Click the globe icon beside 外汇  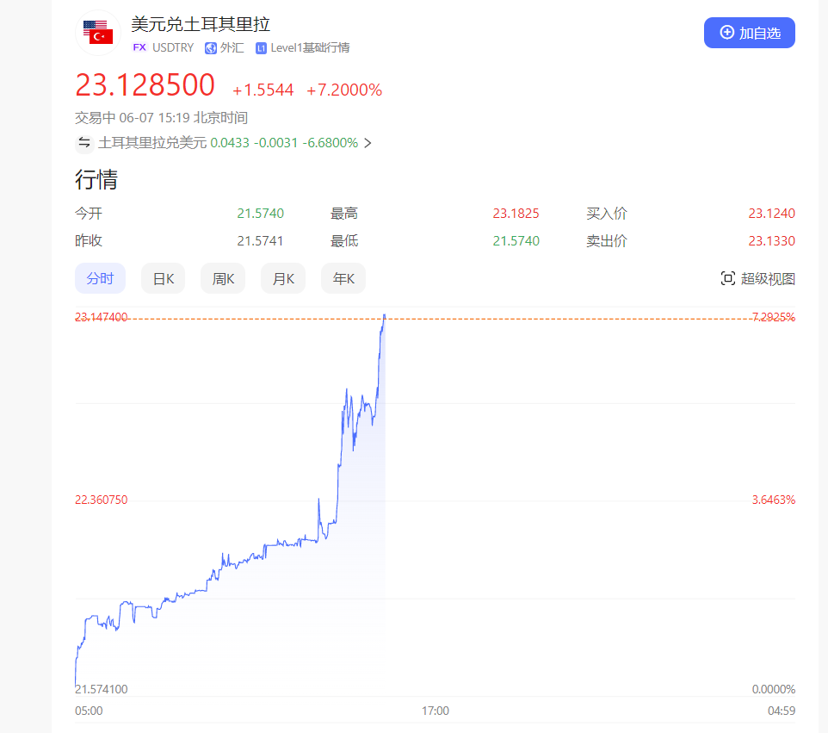[211, 48]
